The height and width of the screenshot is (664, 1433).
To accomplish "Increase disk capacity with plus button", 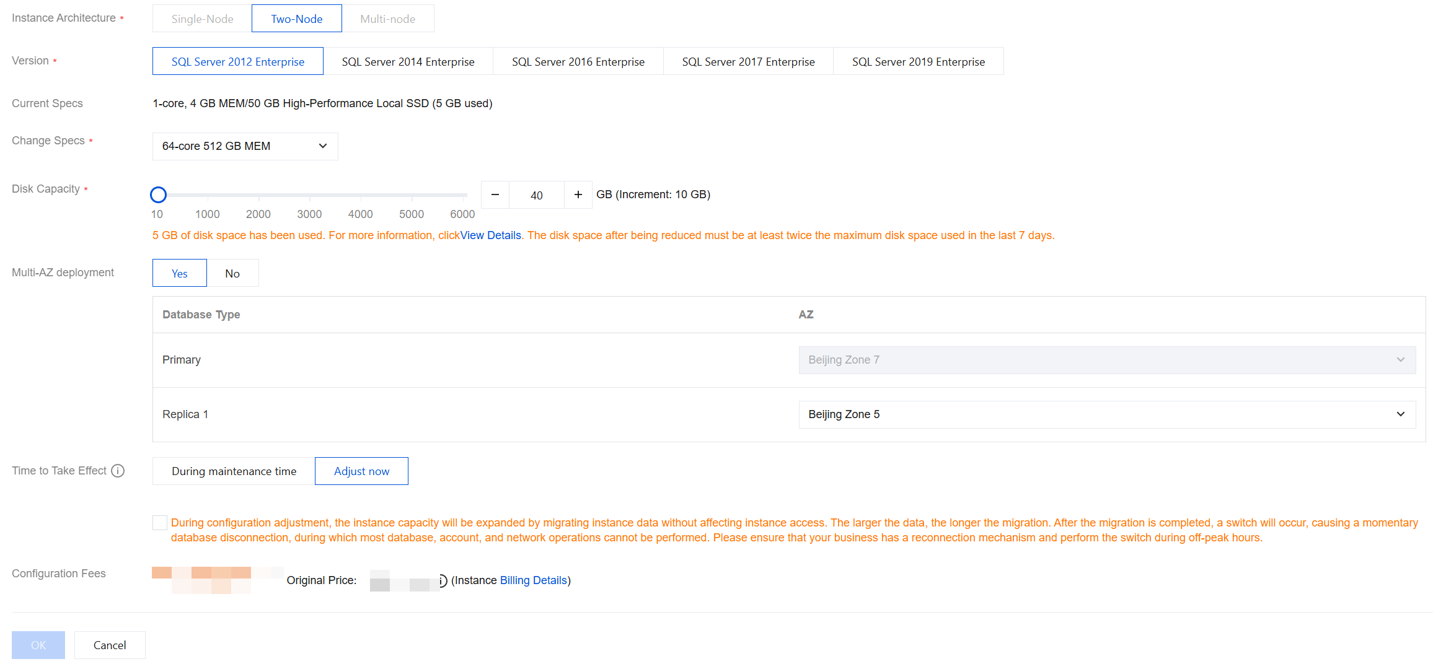I will click(x=578, y=195).
